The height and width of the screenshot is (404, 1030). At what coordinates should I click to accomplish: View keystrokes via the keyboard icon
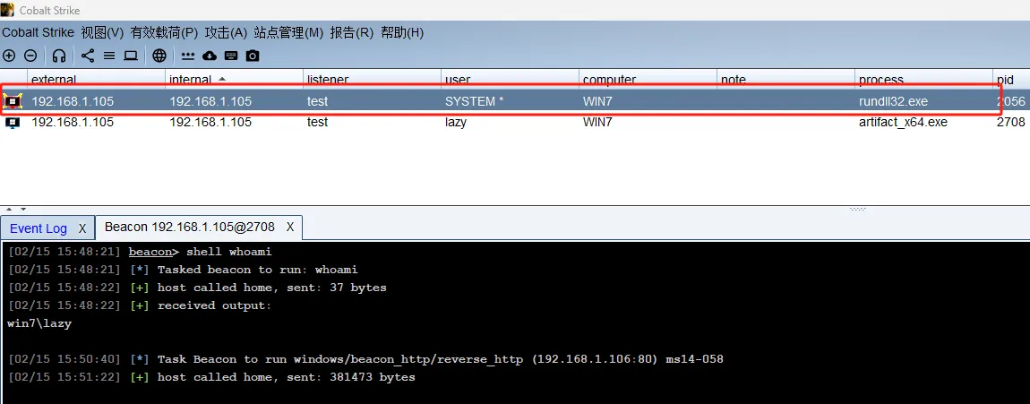231,56
